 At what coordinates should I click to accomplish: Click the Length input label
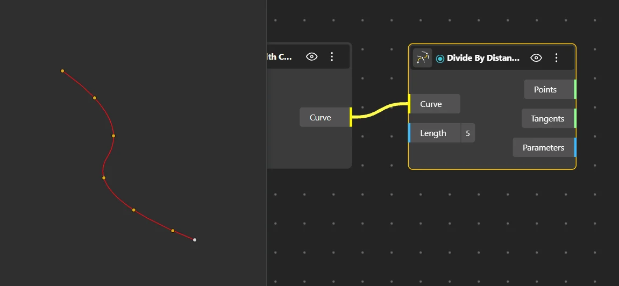coord(434,133)
